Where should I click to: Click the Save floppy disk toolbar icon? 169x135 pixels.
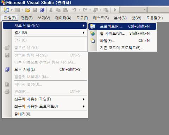[x=35, y=10]
